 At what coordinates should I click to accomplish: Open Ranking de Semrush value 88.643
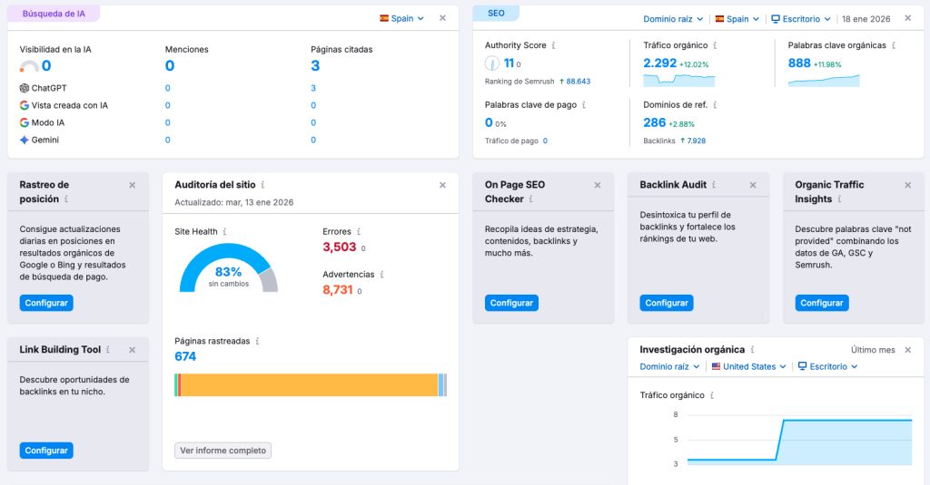(579, 81)
